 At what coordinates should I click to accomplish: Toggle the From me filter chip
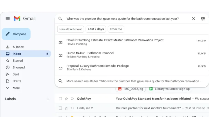coord(116,29)
